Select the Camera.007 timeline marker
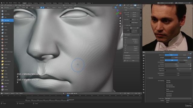 click(x=71, y=100)
